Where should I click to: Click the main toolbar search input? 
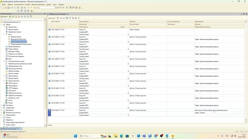coord(47,8)
